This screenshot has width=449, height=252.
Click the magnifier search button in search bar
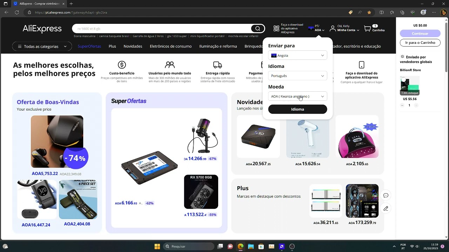pyautogui.click(x=258, y=29)
